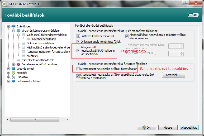Click the Valós idejű fájlrendszervédelem list icon
204x136 pixels.
(23, 35)
